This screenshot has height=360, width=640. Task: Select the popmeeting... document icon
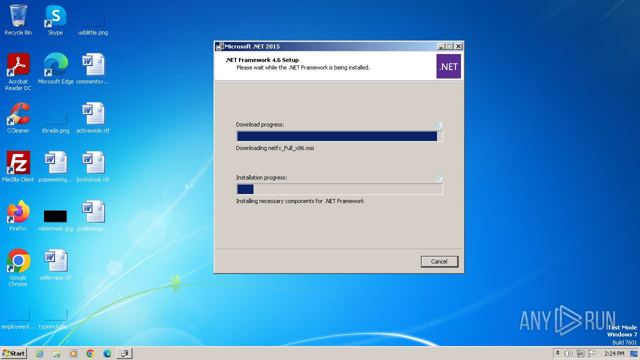[x=55, y=167]
